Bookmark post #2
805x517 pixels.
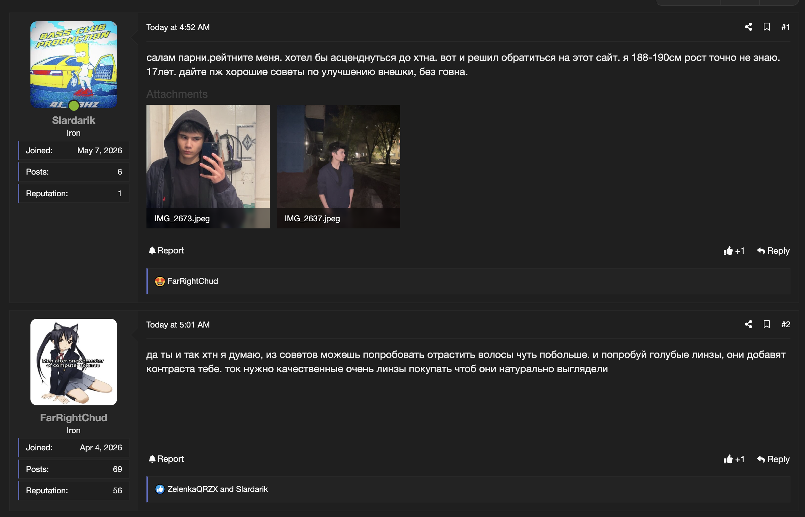tap(767, 324)
